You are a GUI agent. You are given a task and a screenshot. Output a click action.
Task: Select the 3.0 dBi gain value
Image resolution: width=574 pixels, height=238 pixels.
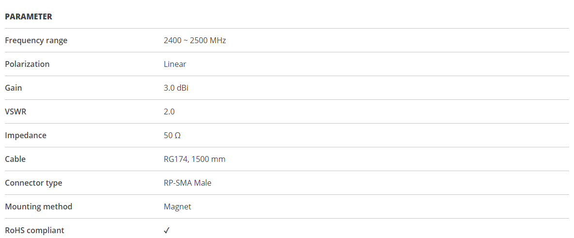(176, 88)
